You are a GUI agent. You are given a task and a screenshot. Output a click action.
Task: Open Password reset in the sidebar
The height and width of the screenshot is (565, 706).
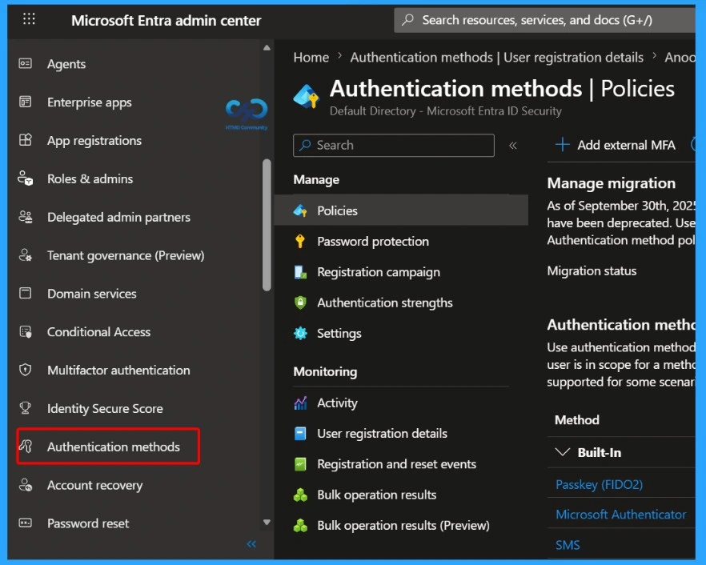point(88,523)
